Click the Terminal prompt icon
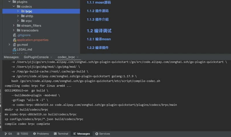Screen dimensions: 231x137 click(55, 134)
